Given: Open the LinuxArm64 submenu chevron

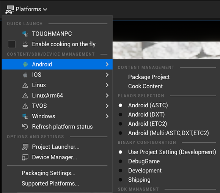Looking at the screenshot, I should tap(107, 96).
